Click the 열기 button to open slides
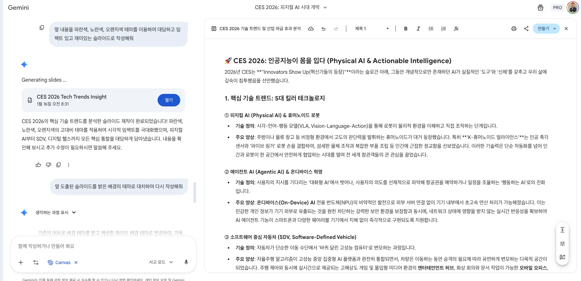581x281 pixels. [x=169, y=100]
